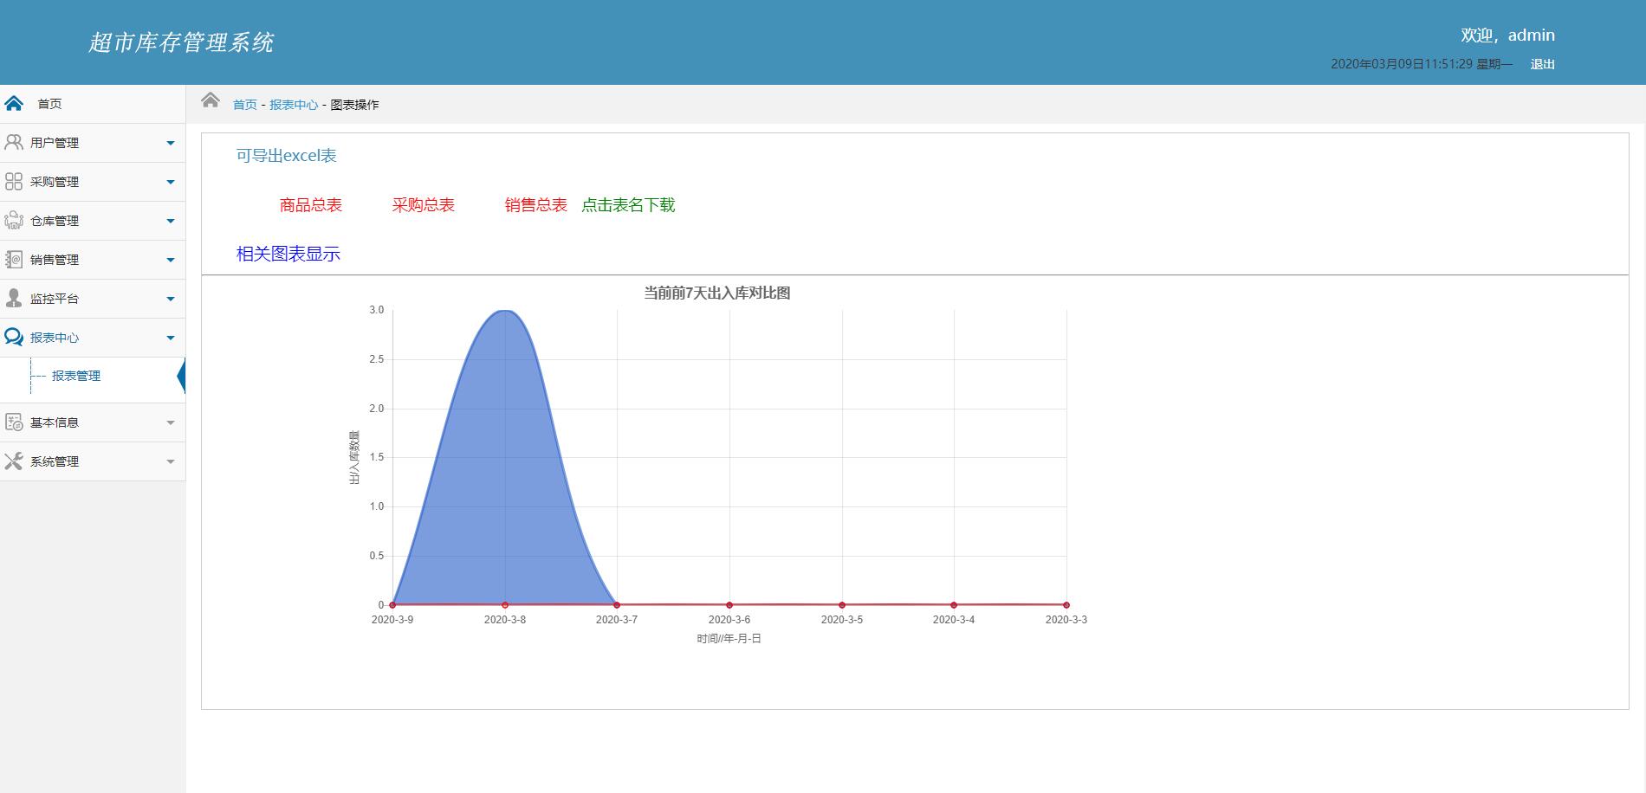Screen dimensions: 1646x793
Task: Expand the 仓库管理 dropdown arrow
Action: coord(170,221)
